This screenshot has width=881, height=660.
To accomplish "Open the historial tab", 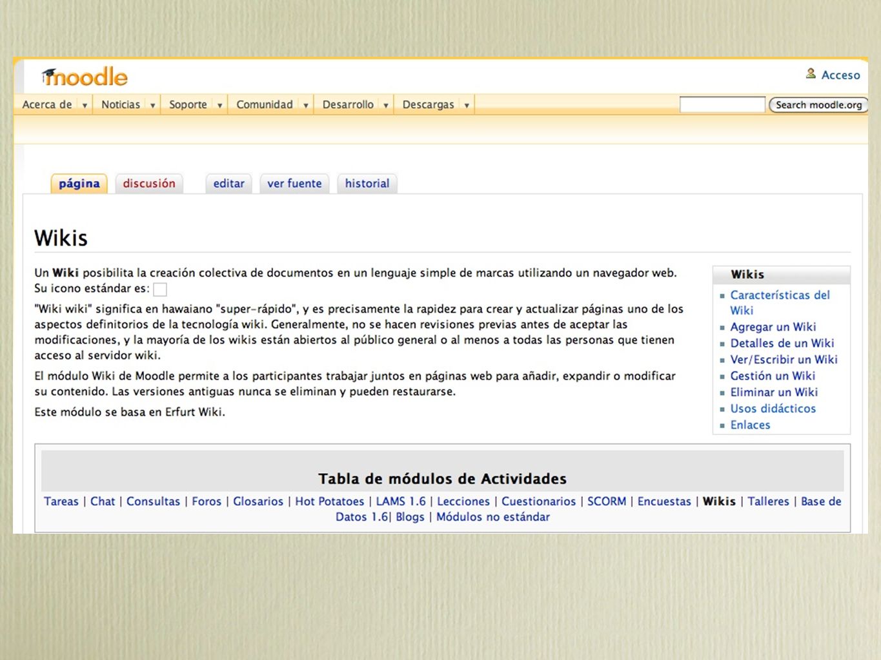I will 367,184.
